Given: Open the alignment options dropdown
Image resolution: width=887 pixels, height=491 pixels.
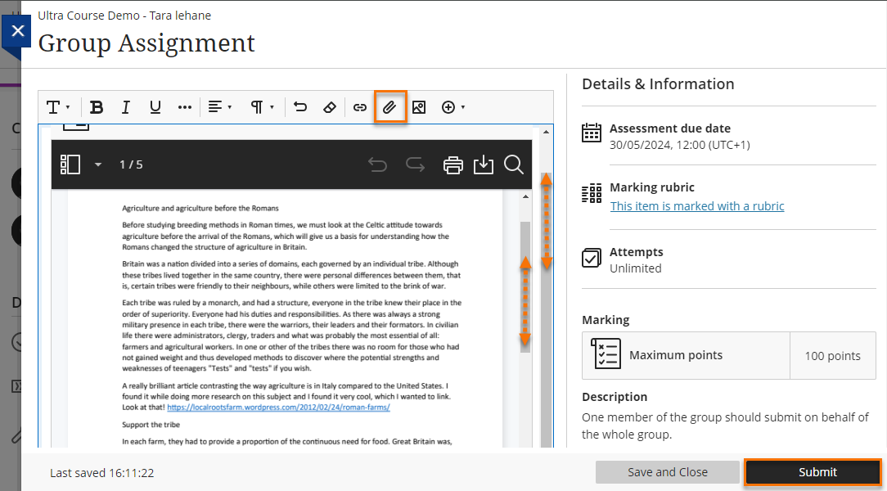Looking at the screenshot, I should click(219, 106).
